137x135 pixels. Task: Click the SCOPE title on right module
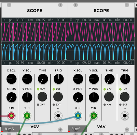(101, 11)
